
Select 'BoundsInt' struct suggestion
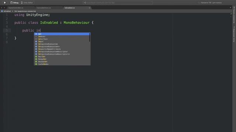62,62
